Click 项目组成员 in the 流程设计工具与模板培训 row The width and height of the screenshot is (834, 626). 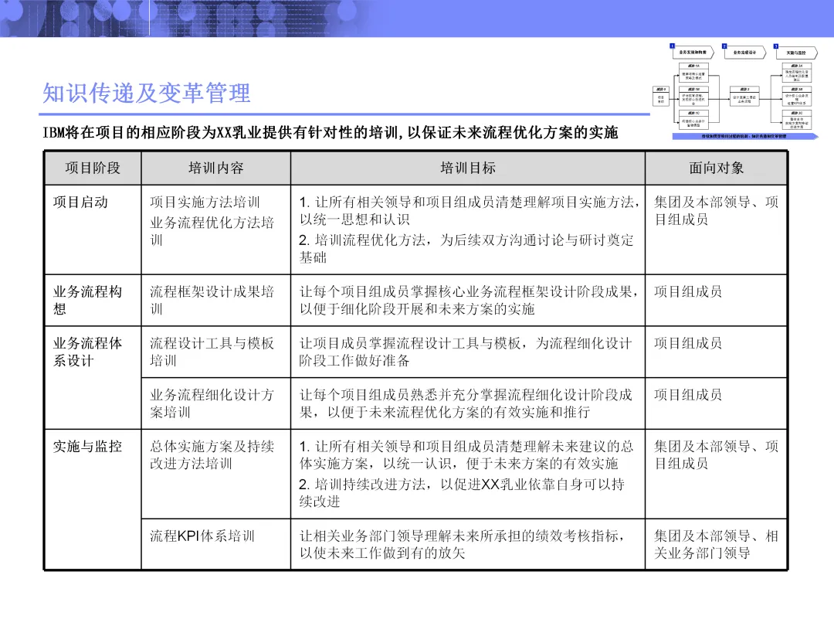tap(688, 343)
